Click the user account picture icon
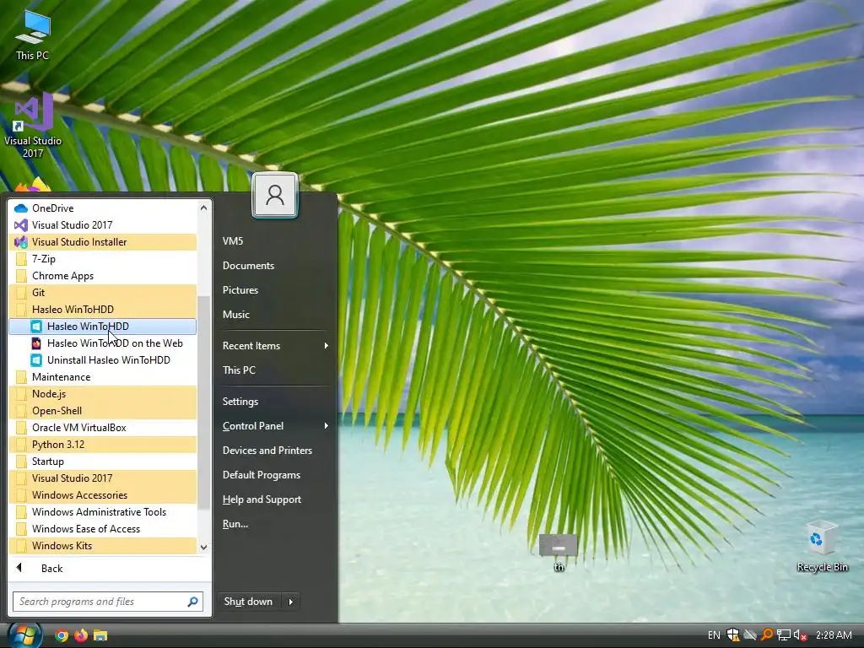This screenshot has height=648, width=864. (275, 196)
